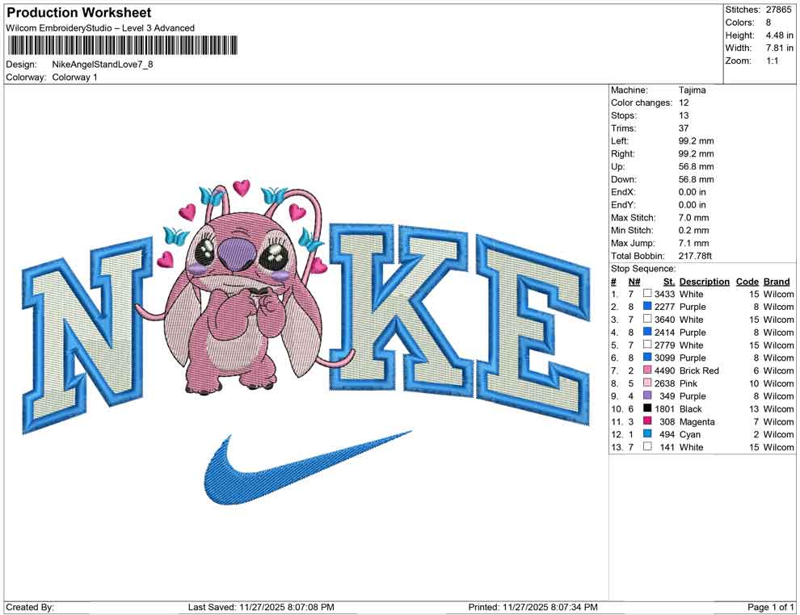This screenshot has height=615, width=800.
Task: Select the Magenta 308 thread swatch
Action: [x=646, y=421]
